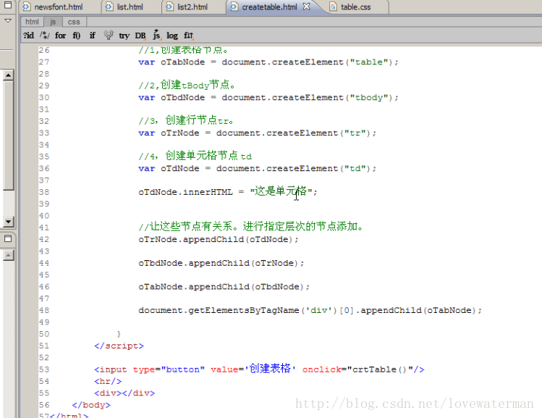Click "oTbdNode.appendChild(oTrNode);" line
The width and height of the screenshot is (542, 418).
221,263
